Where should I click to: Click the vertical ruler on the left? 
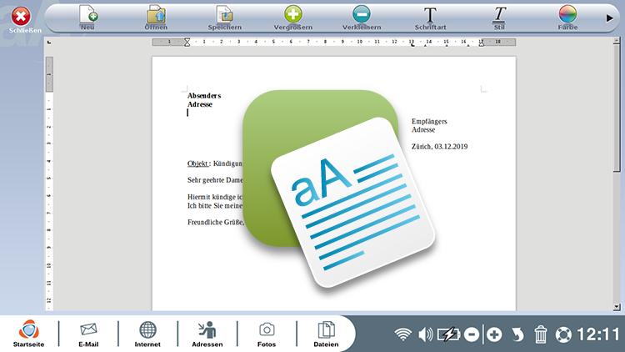[x=49, y=184]
